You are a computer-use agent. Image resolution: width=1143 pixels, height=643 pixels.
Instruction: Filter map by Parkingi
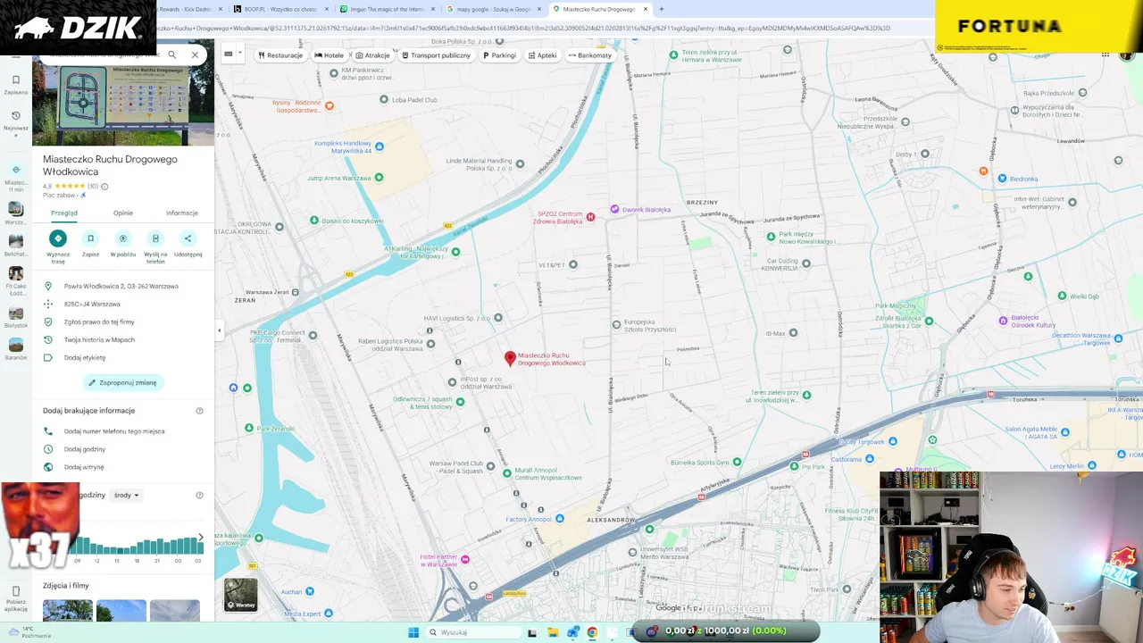[x=499, y=55]
